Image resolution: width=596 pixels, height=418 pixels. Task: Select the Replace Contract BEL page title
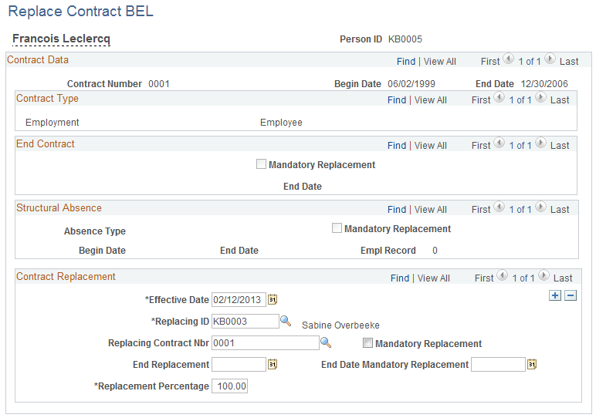click(x=81, y=12)
